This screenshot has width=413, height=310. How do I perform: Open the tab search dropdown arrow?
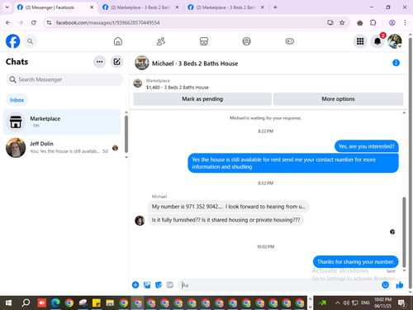coord(7,7)
